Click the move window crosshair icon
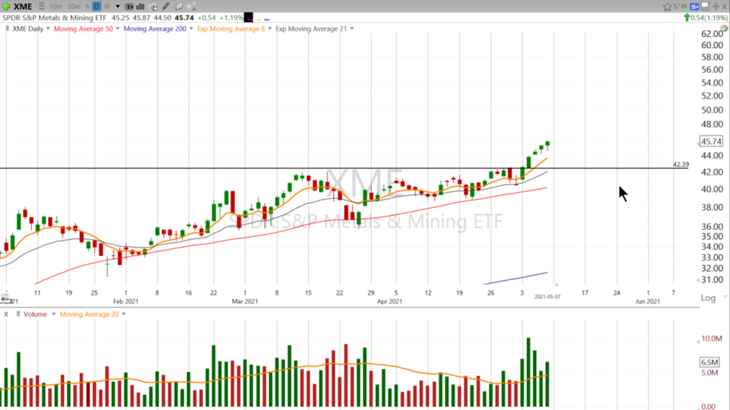The image size is (730, 410). tap(716, 7)
